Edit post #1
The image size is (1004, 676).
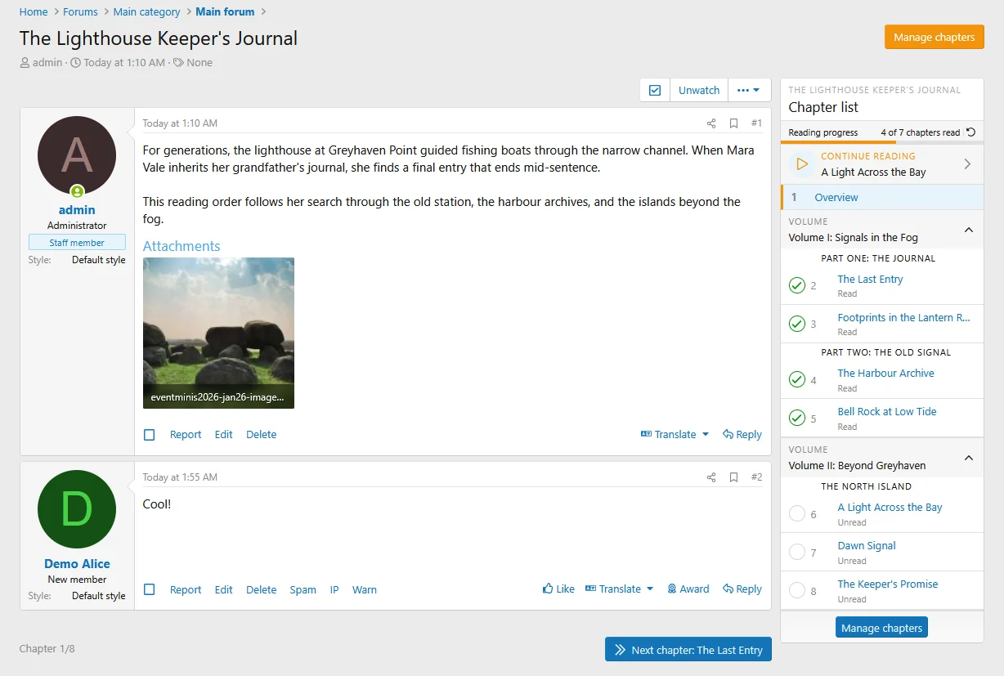[x=224, y=435]
